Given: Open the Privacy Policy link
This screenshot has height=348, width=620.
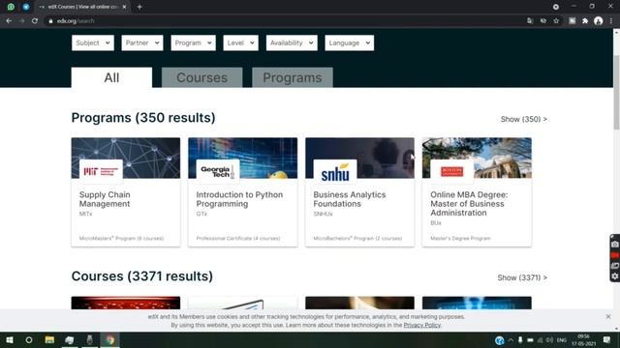Looking at the screenshot, I should 422,325.
